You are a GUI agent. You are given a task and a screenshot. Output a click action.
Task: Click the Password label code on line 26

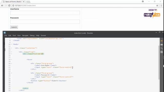46,75
